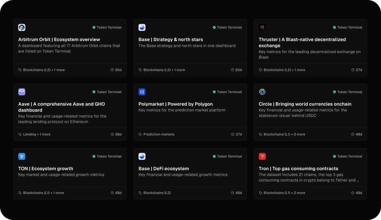The height and width of the screenshot is (220, 381).
Task: Open Polymarket Powered by Polygon dashboard
Action: pyautogui.click(x=175, y=104)
